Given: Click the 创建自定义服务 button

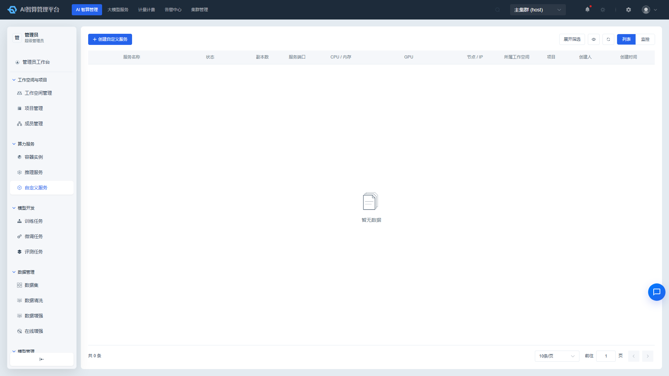Looking at the screenshot, I should (110, 39).
